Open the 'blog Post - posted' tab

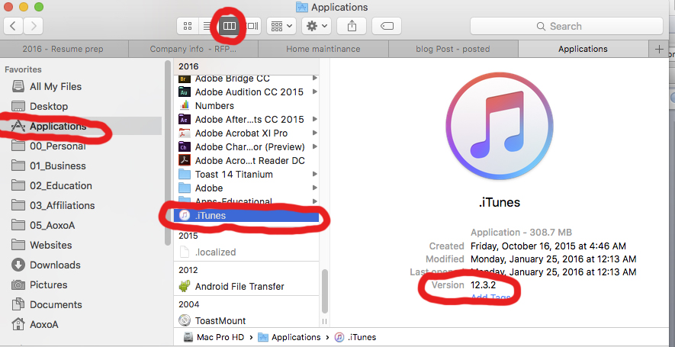pos(453,49)
